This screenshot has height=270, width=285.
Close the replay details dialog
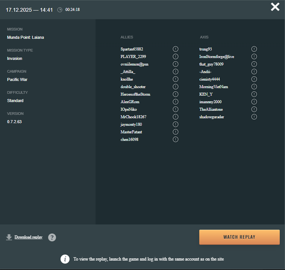click(x=275, y=7)
